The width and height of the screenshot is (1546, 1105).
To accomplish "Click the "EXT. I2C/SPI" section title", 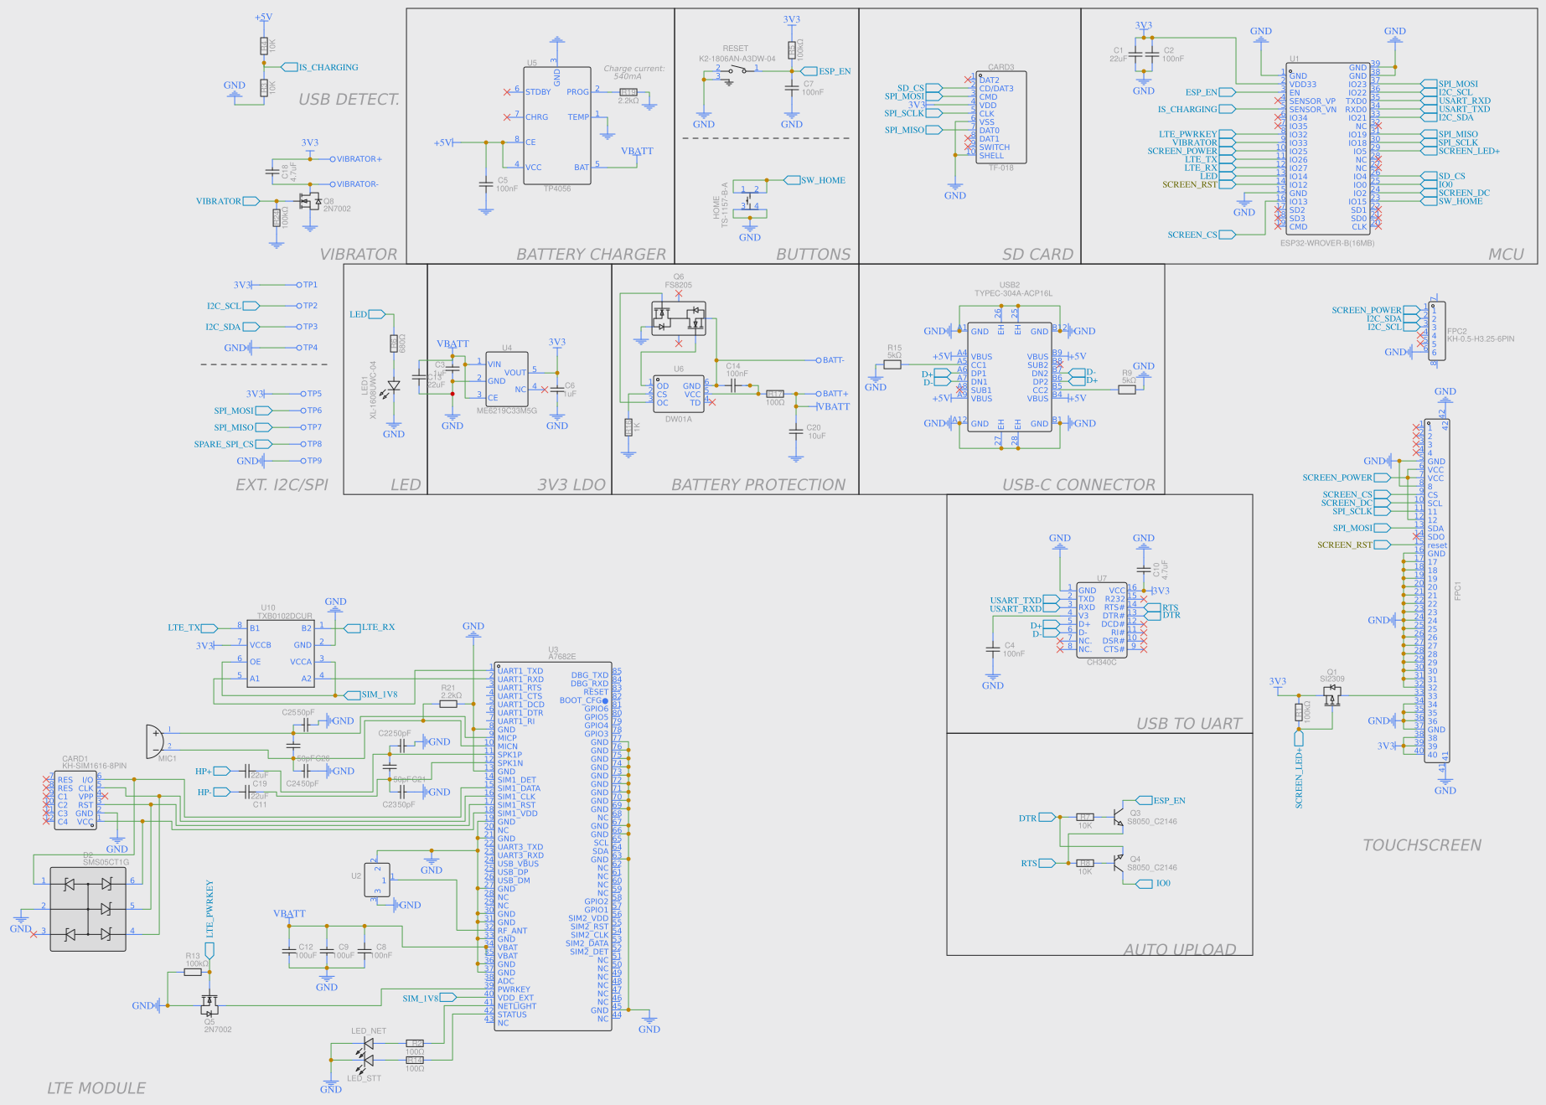I will click(282, 485).
